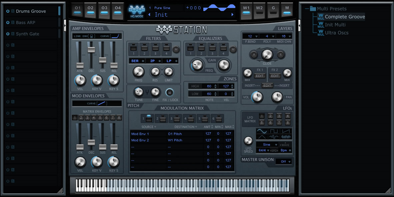Viewport: 394px width, 197px height.
Task: Toggle oscillator O1 on or off
Action: [x=78, y=10]
